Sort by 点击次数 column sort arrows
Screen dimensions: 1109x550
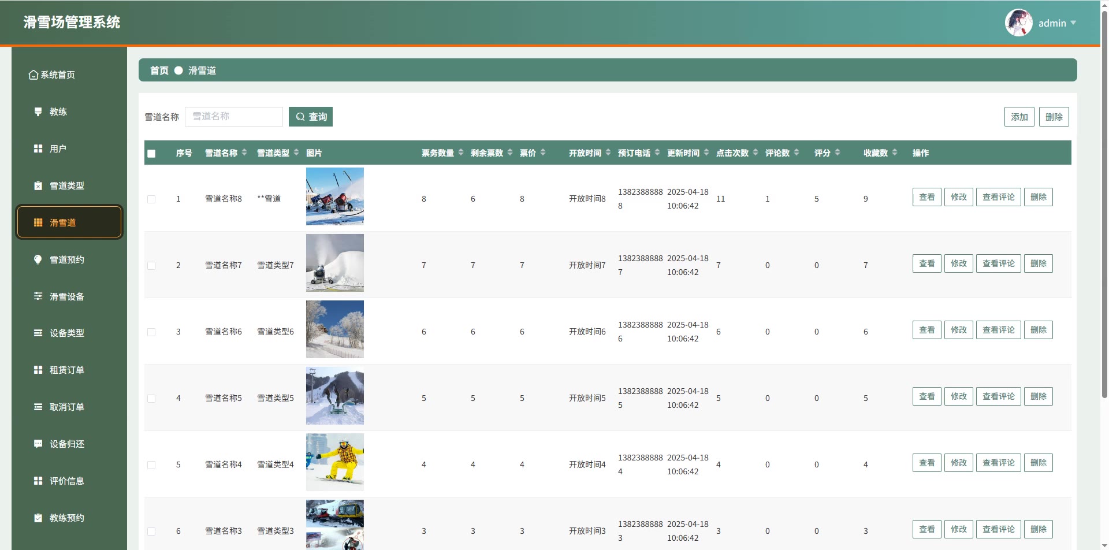coord(756,153)
